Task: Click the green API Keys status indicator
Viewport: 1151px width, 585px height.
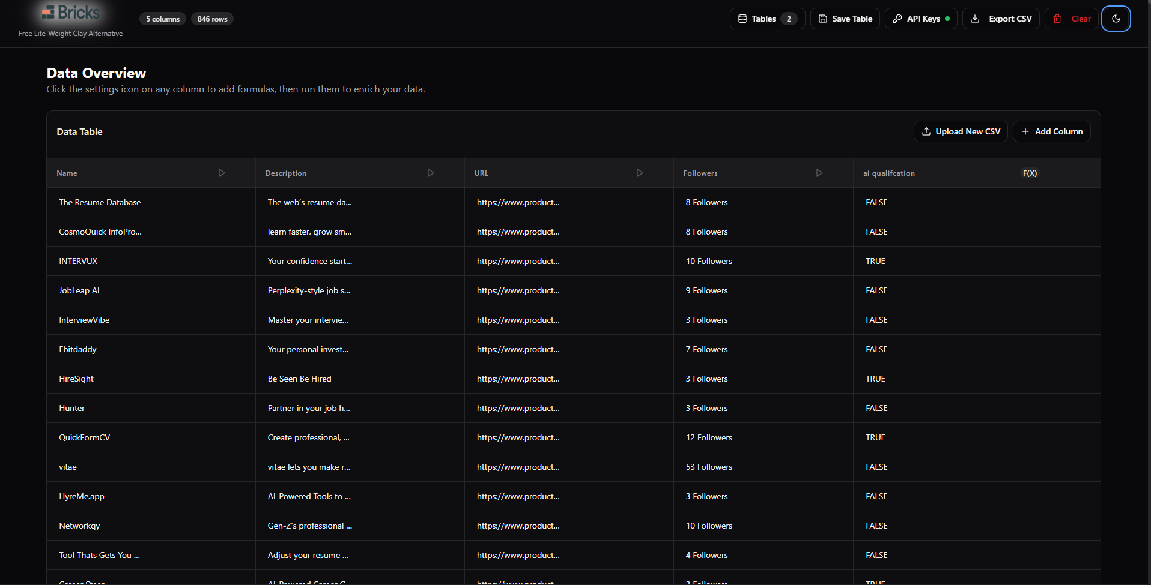Action: coord(947,19)
